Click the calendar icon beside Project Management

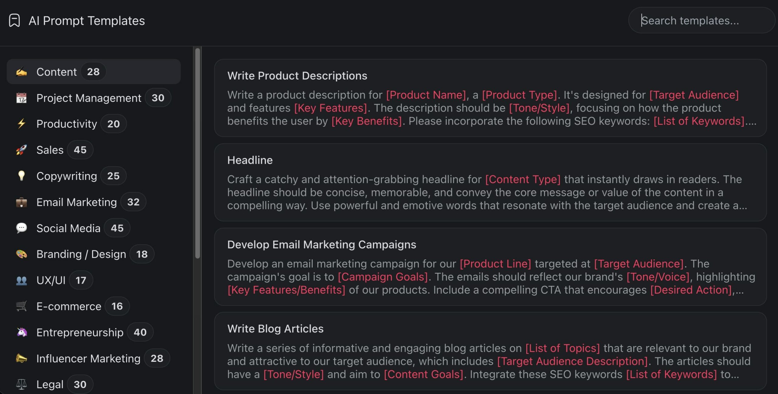22,98
